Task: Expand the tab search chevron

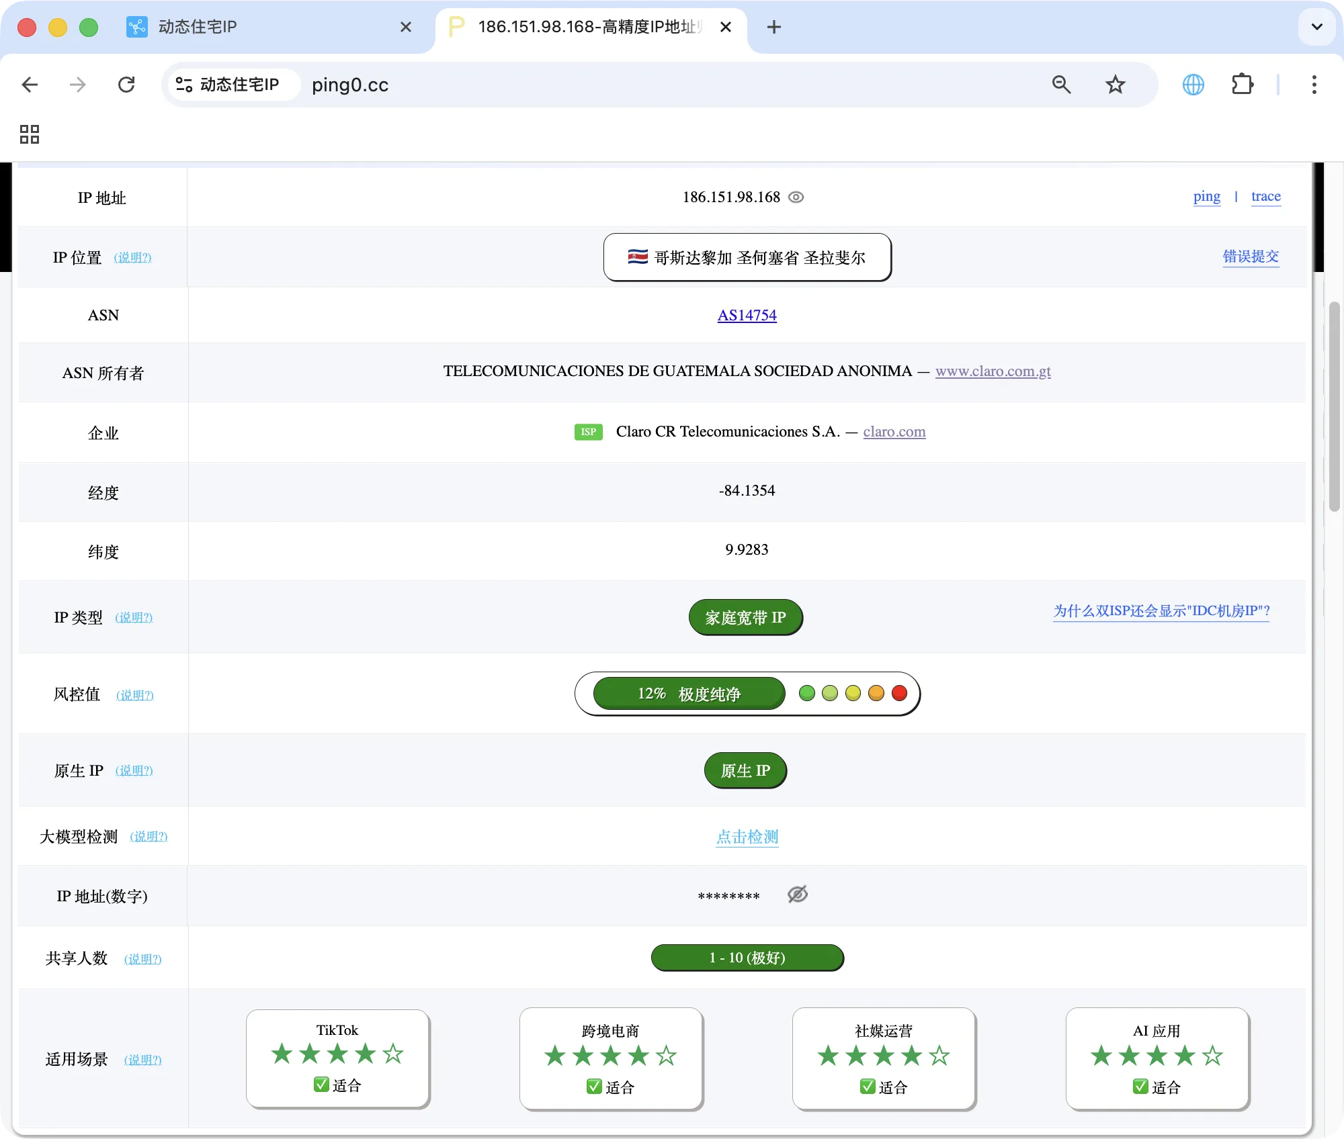Action: pos(1316,27)
